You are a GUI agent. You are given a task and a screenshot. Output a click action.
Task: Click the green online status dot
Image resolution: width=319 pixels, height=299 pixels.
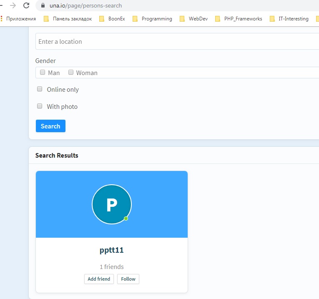coord(126,219)
